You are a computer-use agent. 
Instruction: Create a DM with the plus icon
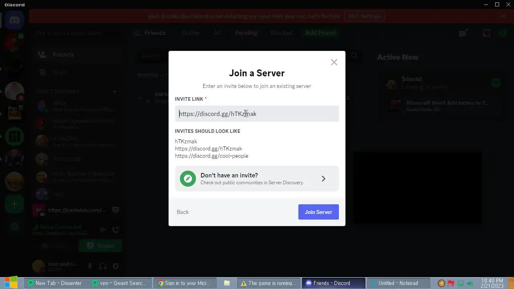coord(114,92)
